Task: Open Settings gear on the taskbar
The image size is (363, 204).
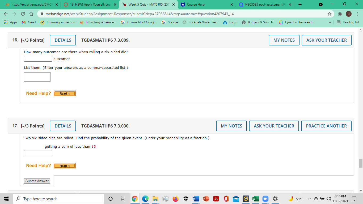Action: coord(275,199)
